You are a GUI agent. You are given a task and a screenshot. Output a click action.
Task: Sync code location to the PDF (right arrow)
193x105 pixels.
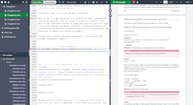(110, 11)
